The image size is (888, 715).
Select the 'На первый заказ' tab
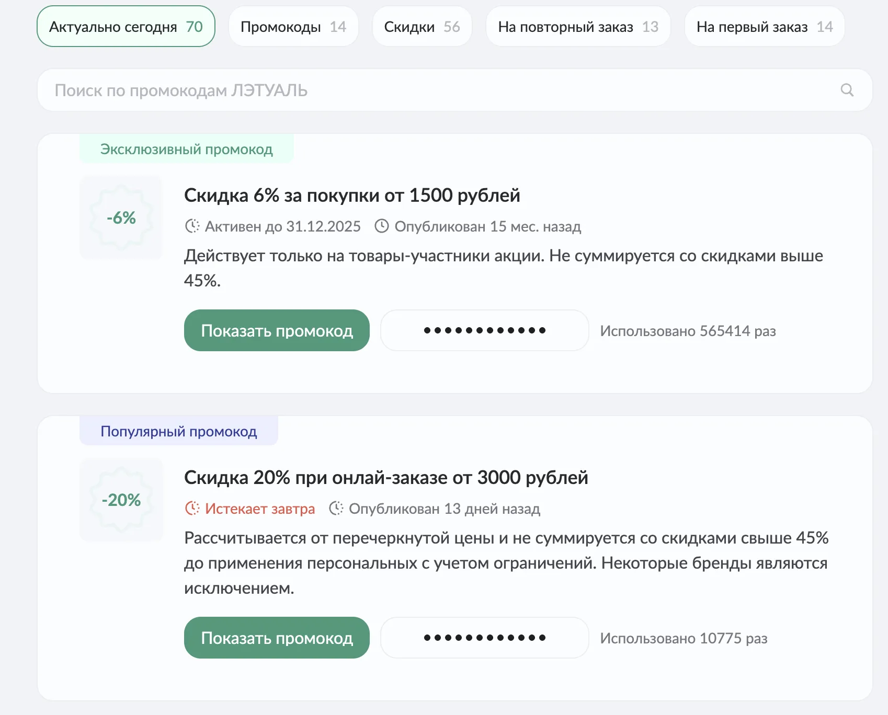point(764,27)
